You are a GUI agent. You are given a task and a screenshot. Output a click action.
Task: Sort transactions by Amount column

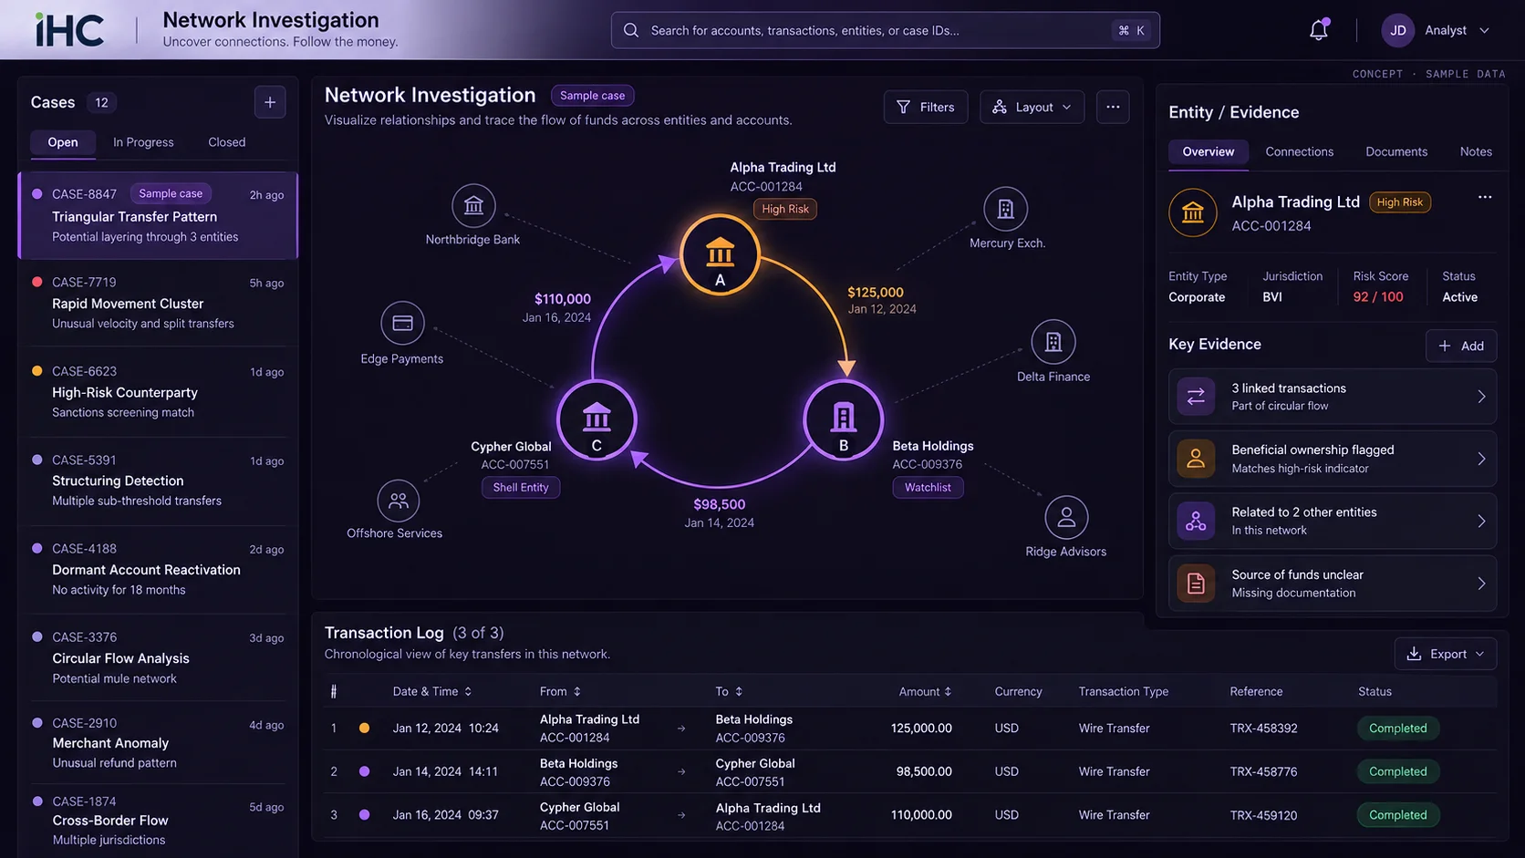(x=925, y=691)
